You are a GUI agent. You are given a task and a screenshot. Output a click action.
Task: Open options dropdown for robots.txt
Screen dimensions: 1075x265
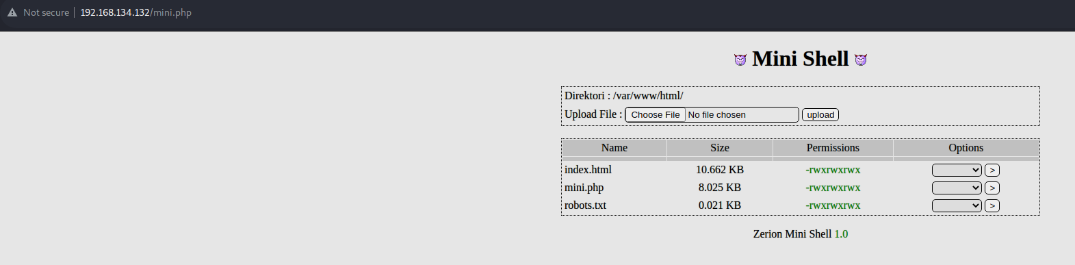click(957, 205)
